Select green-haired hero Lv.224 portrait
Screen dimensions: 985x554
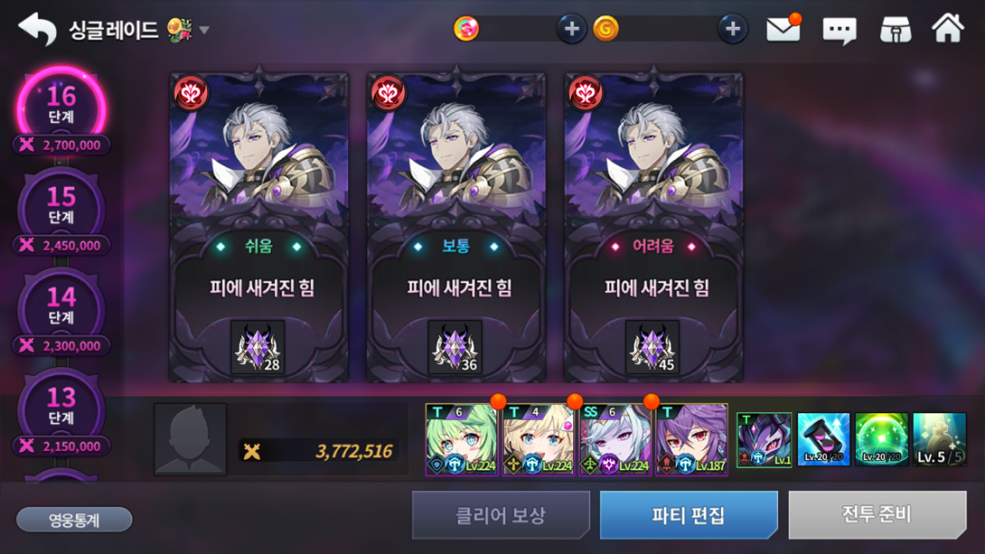(462, 439)
